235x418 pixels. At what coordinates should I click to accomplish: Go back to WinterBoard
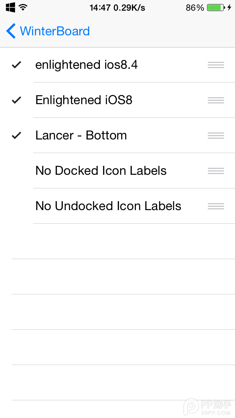pyautogui.click(x=55, y=31)
